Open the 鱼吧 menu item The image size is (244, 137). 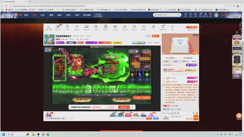77,15
